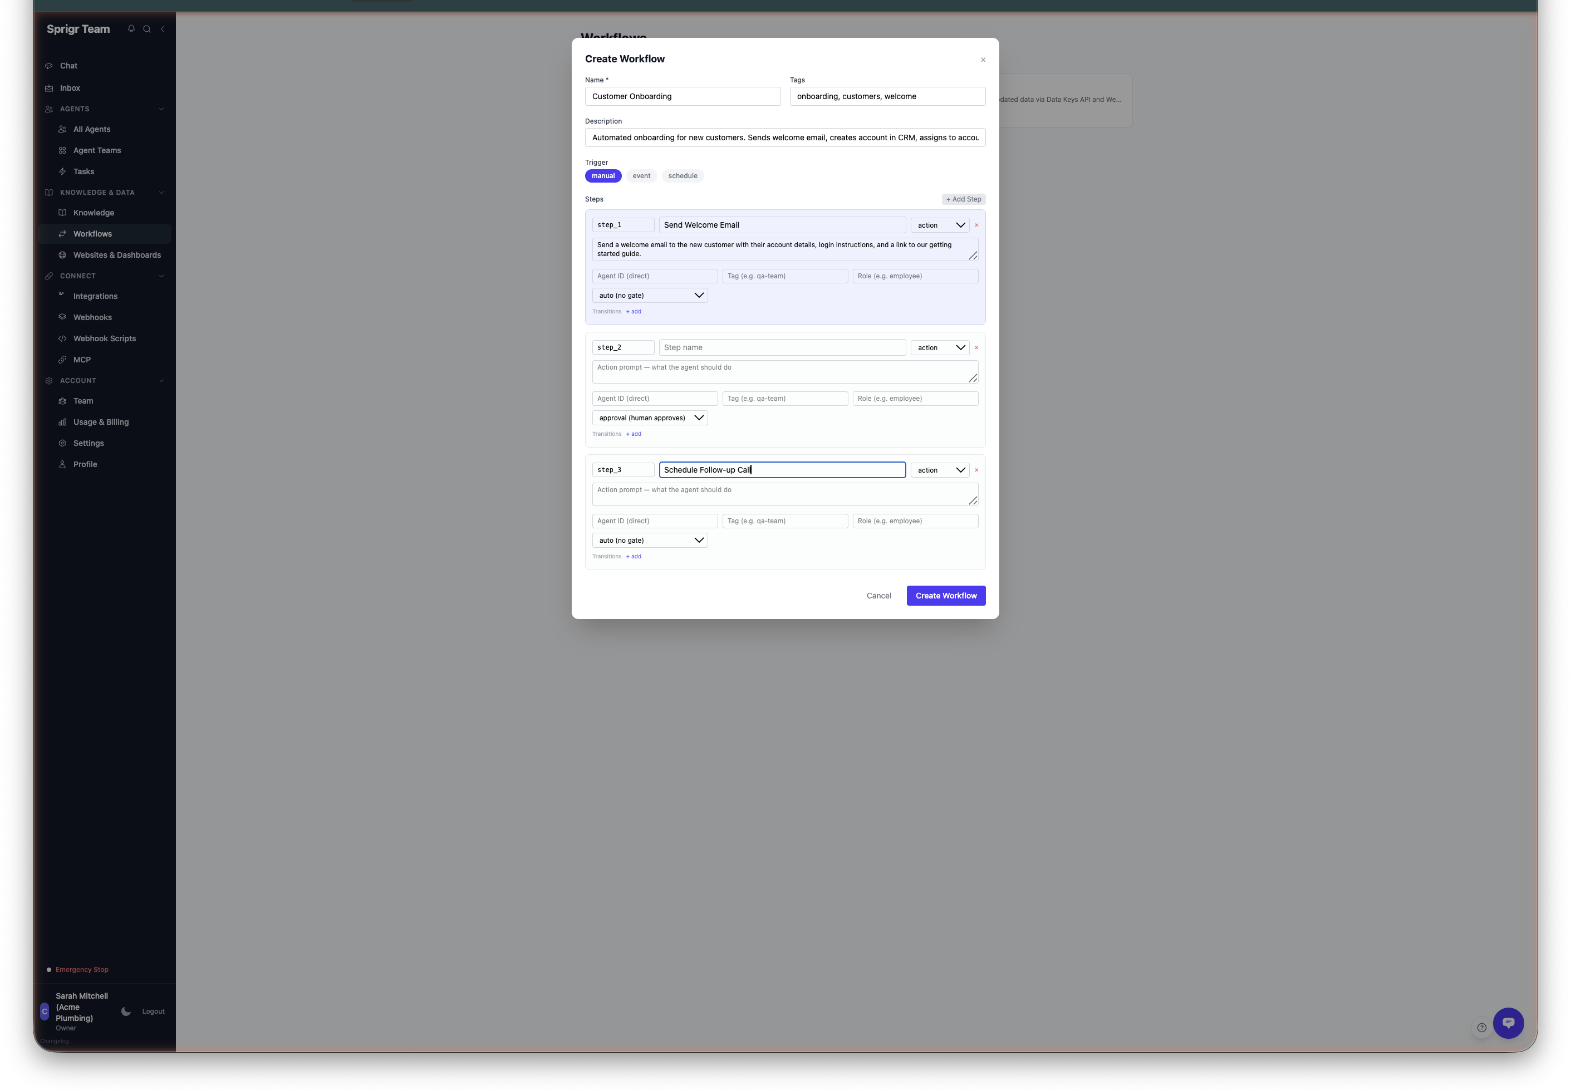
Task: Open the Usage & Billing page
Action: [x=100, y=422]
